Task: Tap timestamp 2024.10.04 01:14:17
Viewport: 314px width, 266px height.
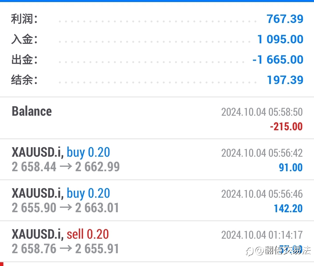Action: [x=262, y=235]
